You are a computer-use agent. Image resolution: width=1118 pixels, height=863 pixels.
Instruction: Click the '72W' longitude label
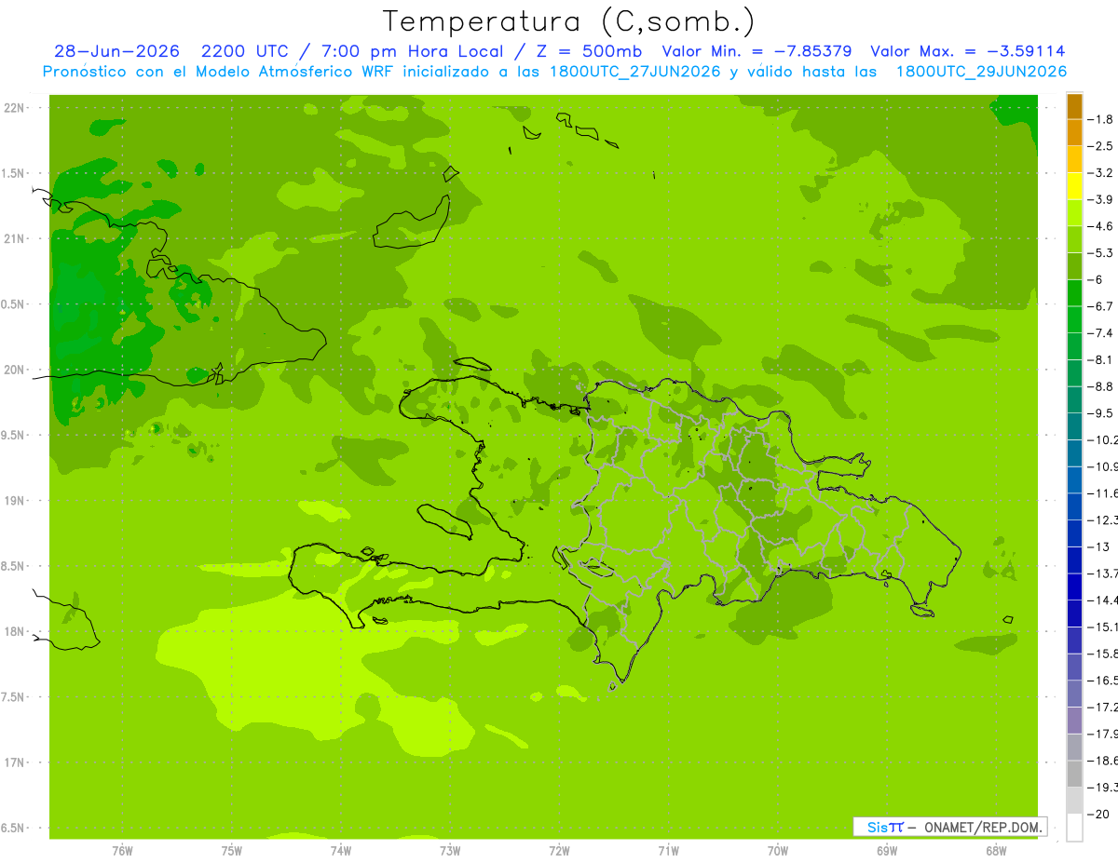559,851
